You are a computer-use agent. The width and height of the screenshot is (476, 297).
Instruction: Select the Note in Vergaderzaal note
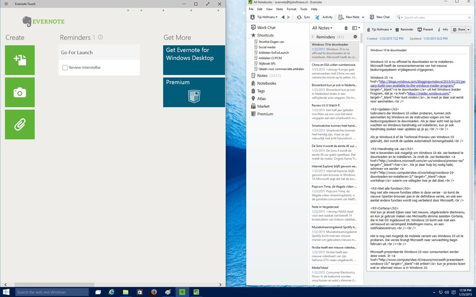pyautogui.click(x=334, y=213)
